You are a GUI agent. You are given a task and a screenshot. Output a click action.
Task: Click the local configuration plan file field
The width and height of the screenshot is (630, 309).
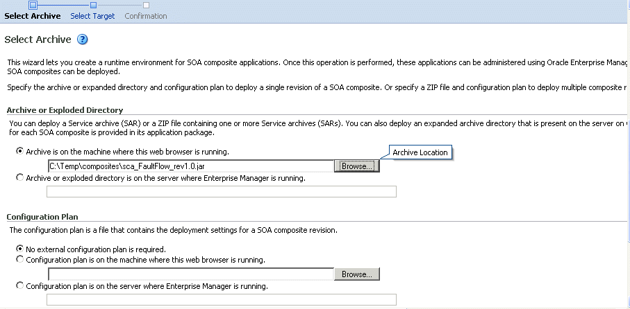191,274
